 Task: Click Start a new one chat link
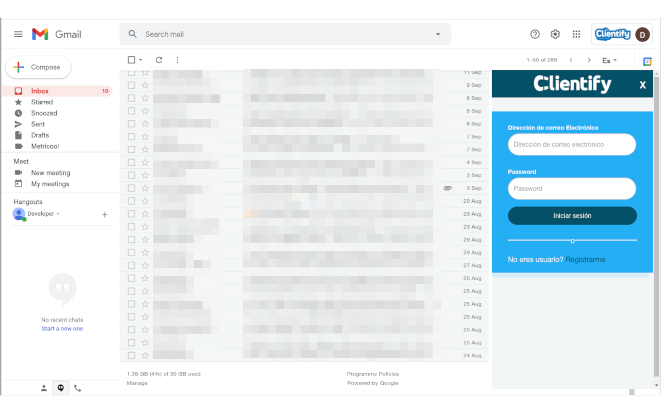coord(62,328)
